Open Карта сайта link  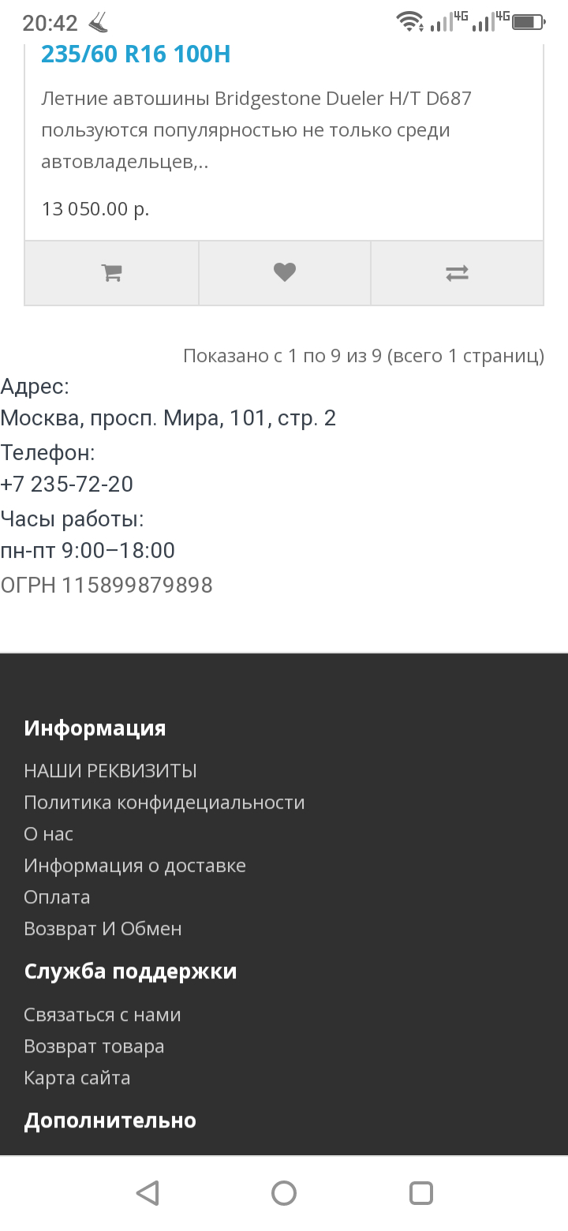coord(77,1078)
